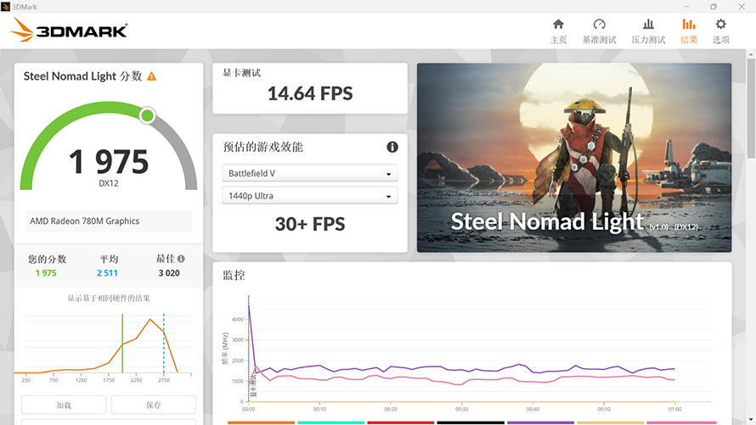Click info icon in estimated game performance
The width and height of the screenshot is (756, 425).
[392, 147]
